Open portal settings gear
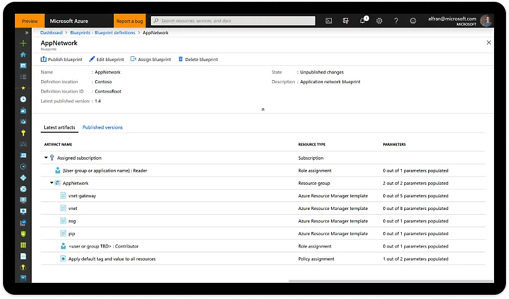Image resolution: width=509 pixels, height=299 pixels. click(379, 21)
